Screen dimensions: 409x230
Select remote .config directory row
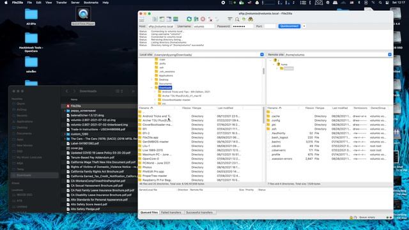tap(329, 121)
